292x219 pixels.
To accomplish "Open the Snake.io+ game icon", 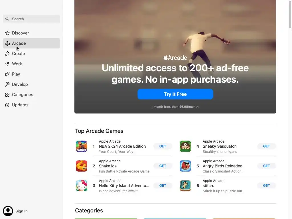I will tap(82, 166).
